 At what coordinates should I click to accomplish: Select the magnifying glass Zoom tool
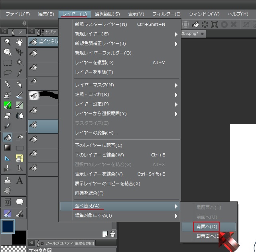click(8, 42)
